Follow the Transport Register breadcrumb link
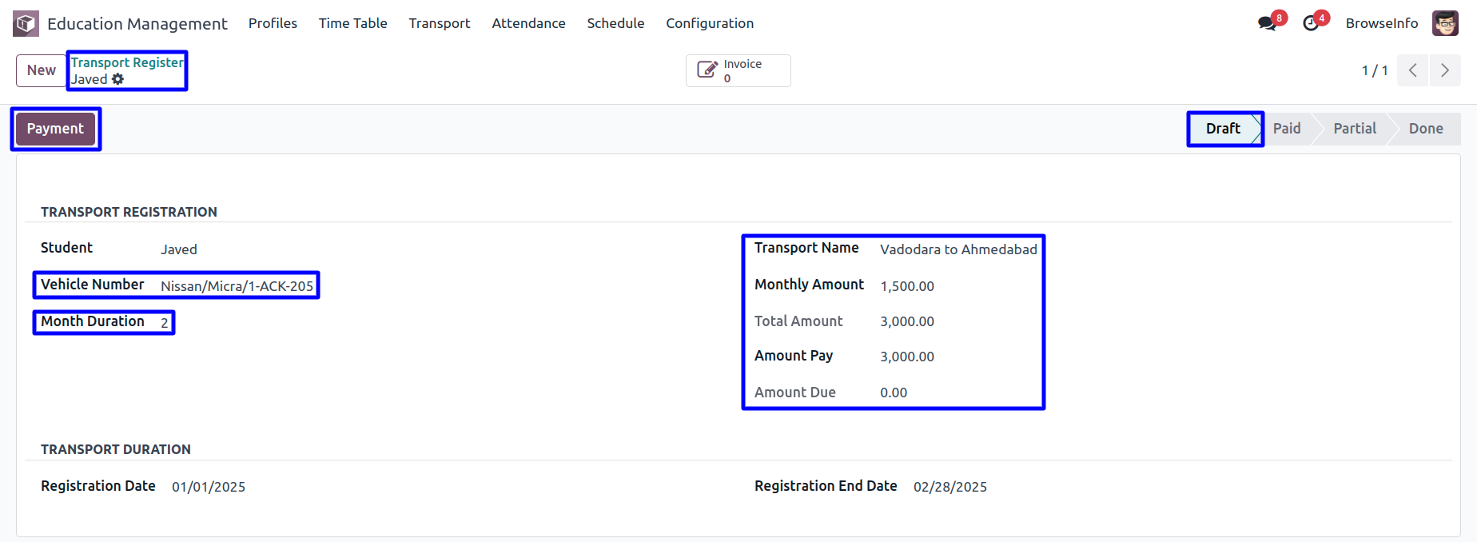Viewport: 1477px width, 542px height. 127,62
